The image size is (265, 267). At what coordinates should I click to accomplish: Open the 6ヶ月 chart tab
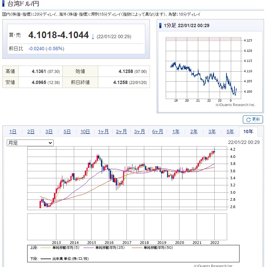(158, 131)
